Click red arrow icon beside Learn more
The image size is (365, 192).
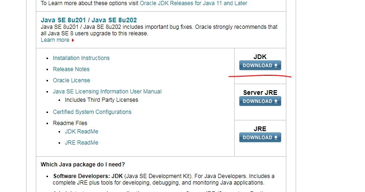[73, 40]
